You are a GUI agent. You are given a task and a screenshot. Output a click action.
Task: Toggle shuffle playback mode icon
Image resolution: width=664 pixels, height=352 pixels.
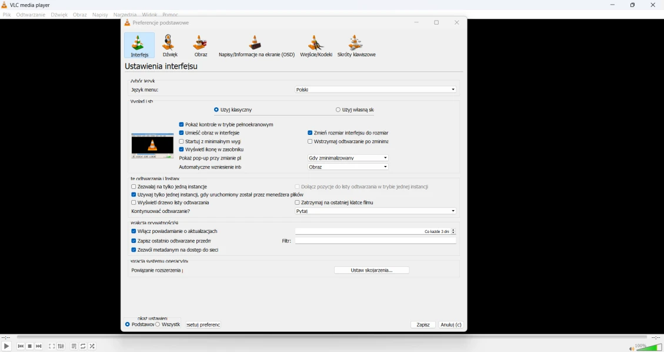[x=92, y=346]
